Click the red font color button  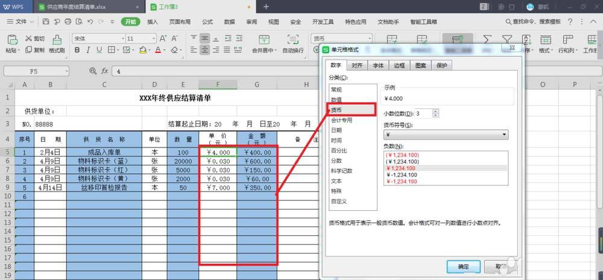(x=158, y=51)
